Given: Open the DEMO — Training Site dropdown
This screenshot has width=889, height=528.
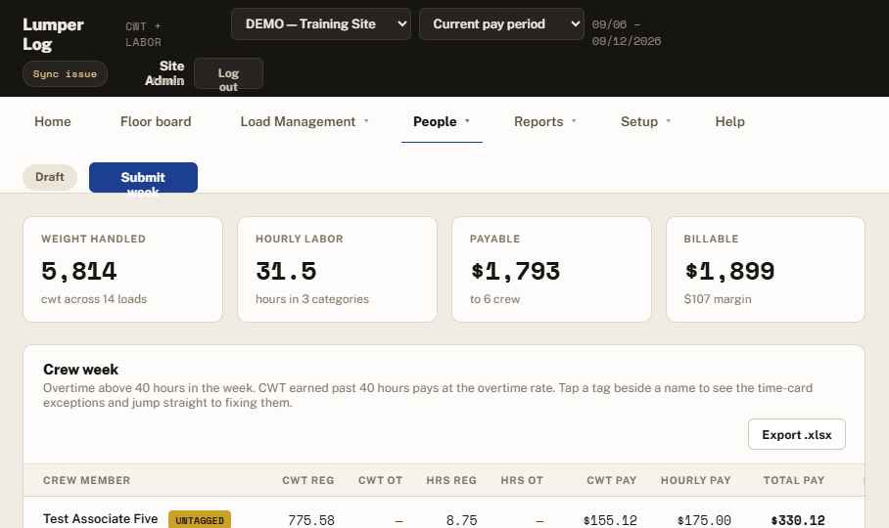Looking at the screenshot, I should tap(321, 23).
